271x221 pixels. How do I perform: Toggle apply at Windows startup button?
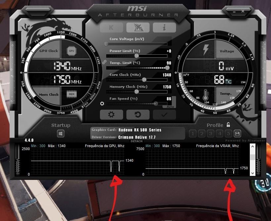(x=61, y=134)
